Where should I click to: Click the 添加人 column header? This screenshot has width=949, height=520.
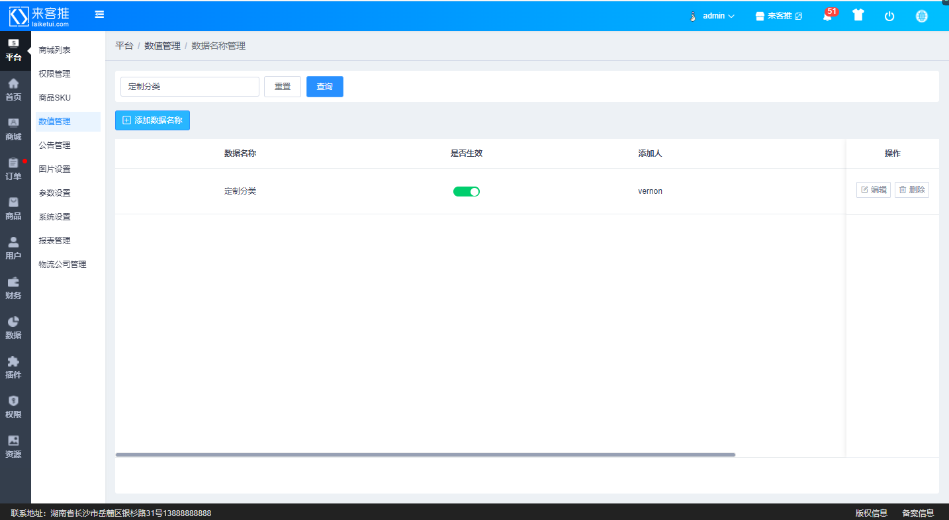click(650, 153)
